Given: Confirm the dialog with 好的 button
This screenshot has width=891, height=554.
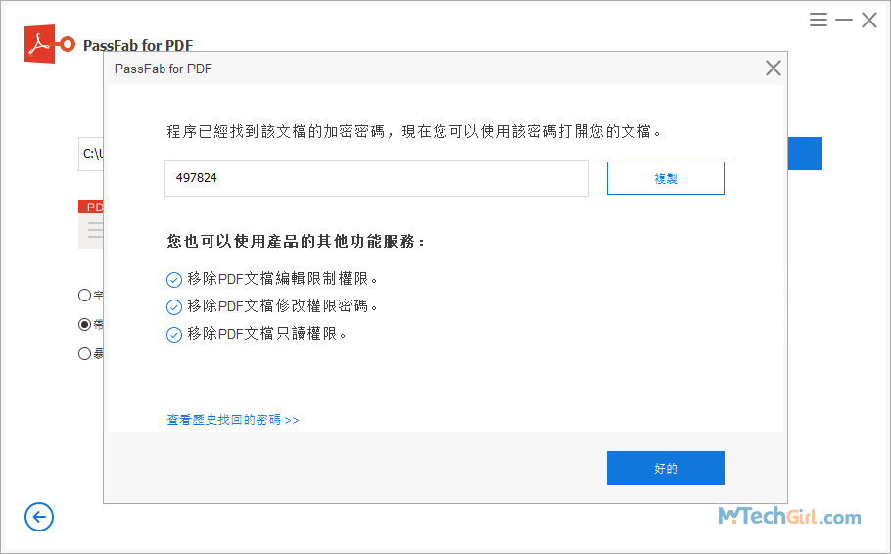Looking at the screenshot, I should pyautogui.click(x=666, y=468).
